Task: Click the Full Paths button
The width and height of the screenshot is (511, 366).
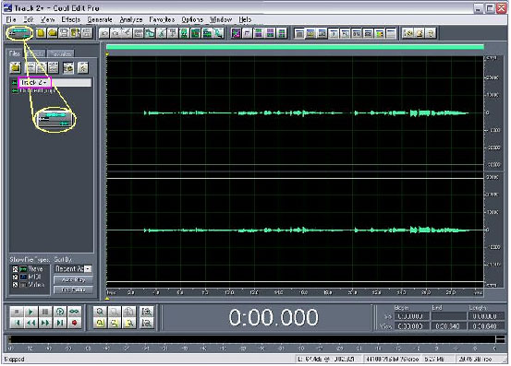Action: (73, 289)
